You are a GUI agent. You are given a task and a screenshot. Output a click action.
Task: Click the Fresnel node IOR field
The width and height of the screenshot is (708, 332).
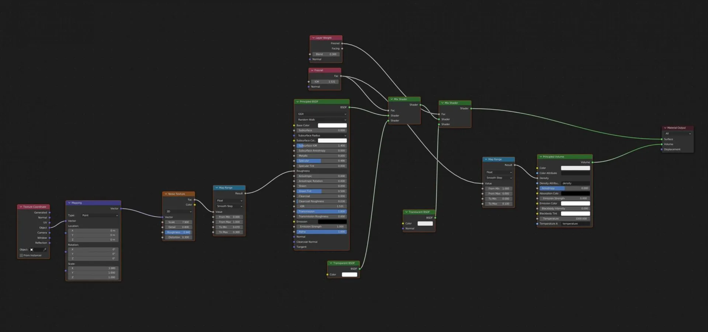[324, 82]
